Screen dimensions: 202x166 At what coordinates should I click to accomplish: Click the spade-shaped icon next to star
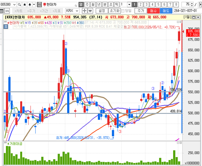pos(30,5)
